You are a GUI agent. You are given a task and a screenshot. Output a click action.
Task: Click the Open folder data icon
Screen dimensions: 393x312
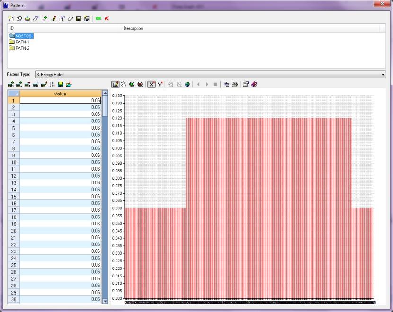[69, 85]
